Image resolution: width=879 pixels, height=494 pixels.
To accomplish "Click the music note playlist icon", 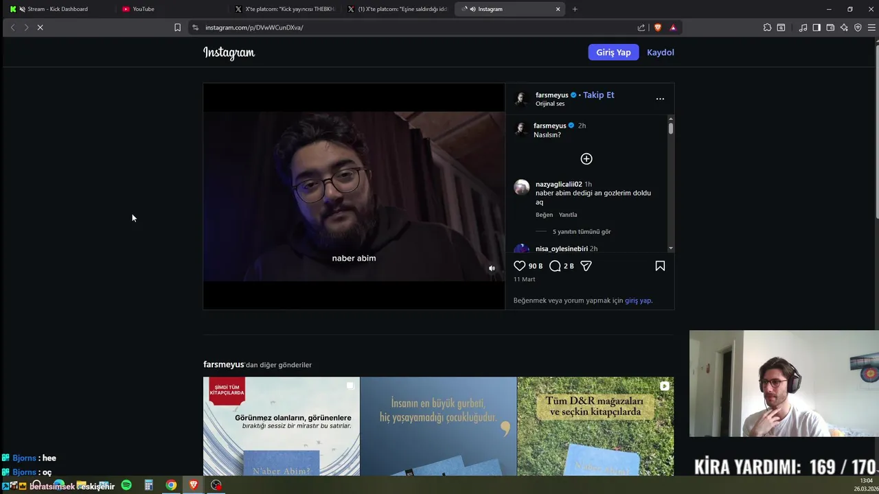I will point(803,27).
